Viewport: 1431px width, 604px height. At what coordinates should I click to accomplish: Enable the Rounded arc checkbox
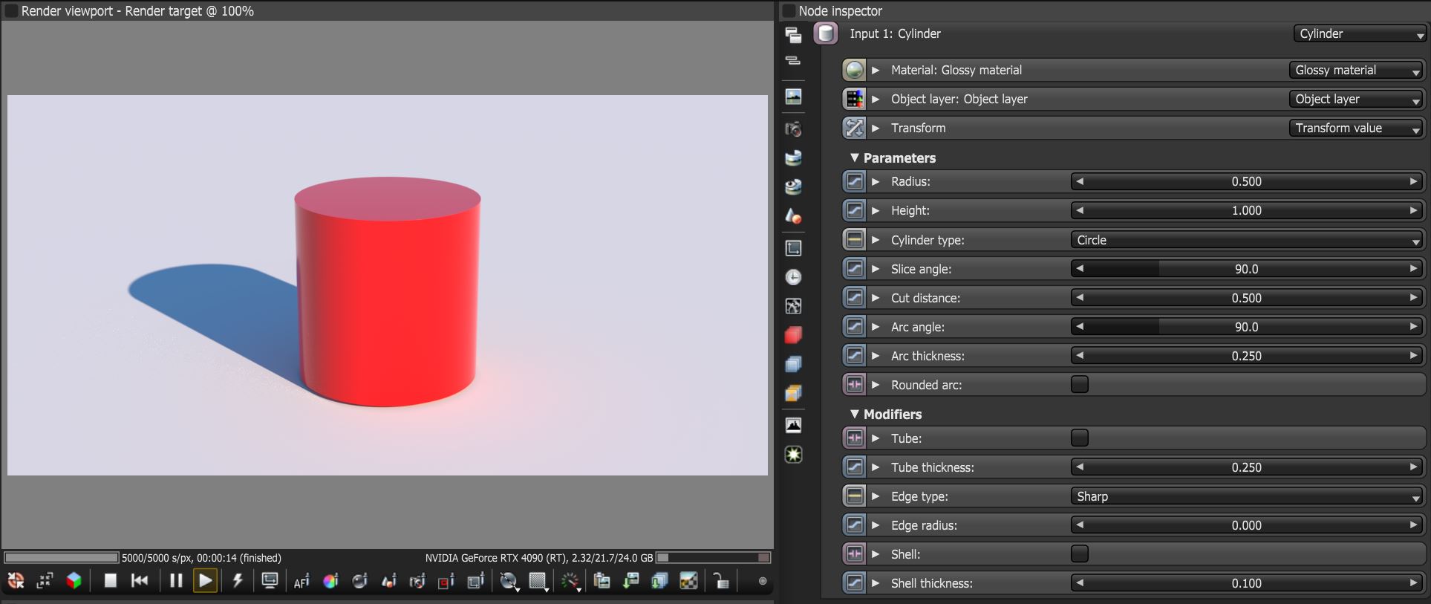point(1080,385)
